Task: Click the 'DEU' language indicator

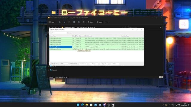Action: [173, 105]
